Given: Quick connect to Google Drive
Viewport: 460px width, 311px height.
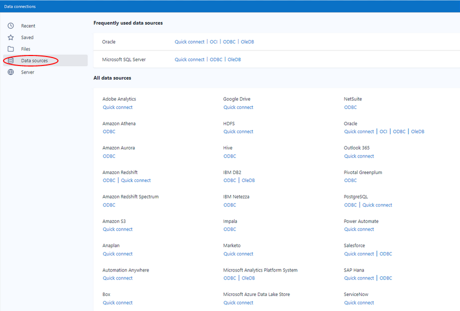Looking at the screenshot, I should [238, 107].
